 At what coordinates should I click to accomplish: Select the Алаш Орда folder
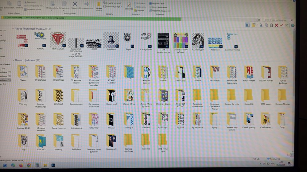pos(180,73)
